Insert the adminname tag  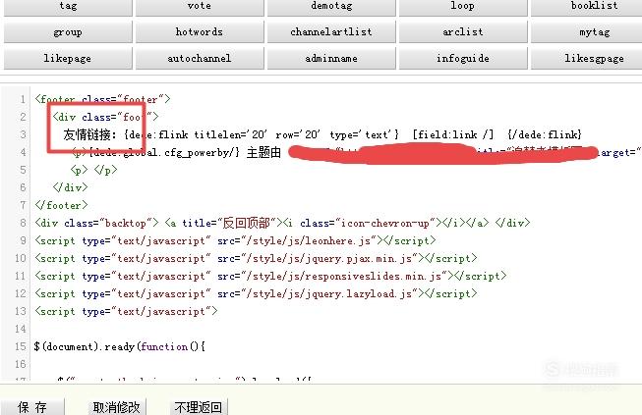331,59
